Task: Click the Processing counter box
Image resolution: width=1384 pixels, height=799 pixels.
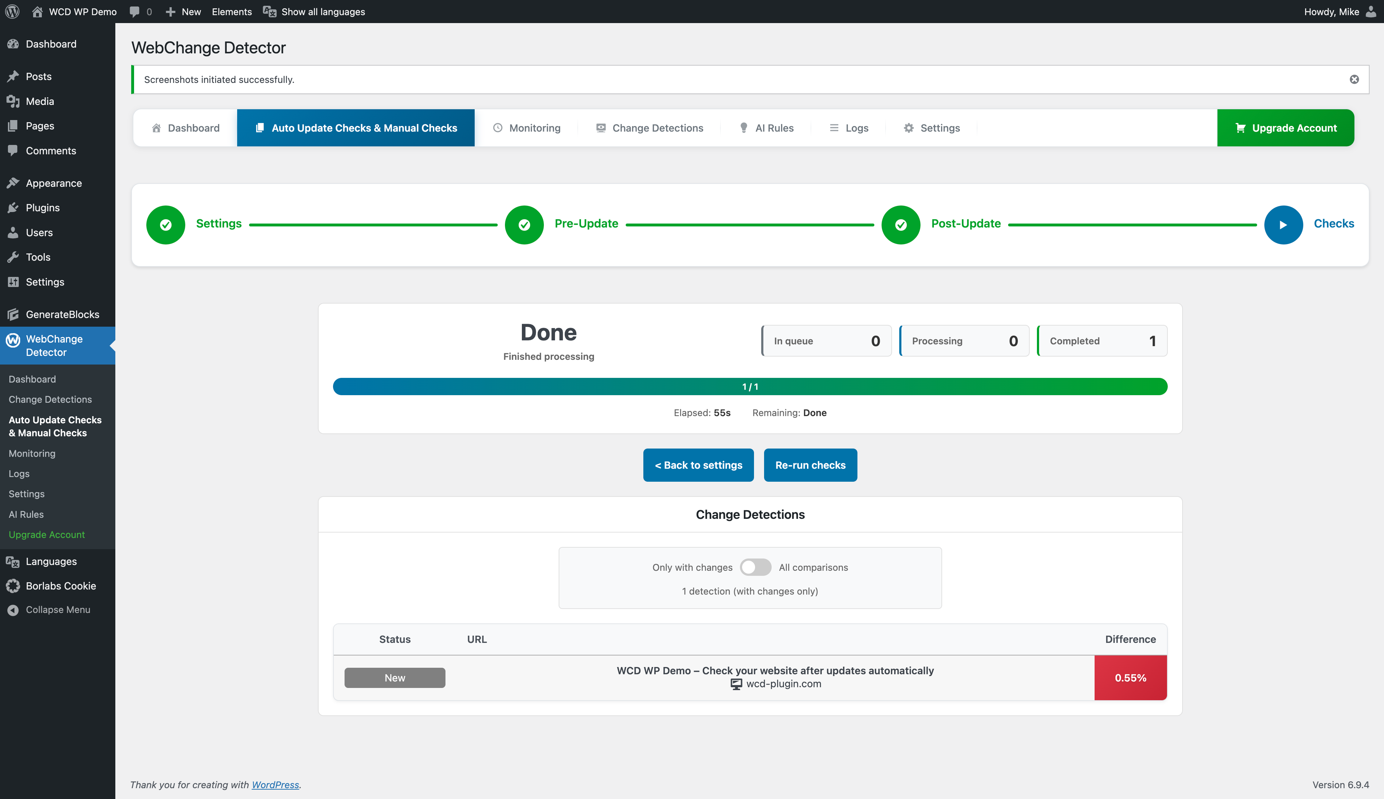Action: click(x=964, y=341)
